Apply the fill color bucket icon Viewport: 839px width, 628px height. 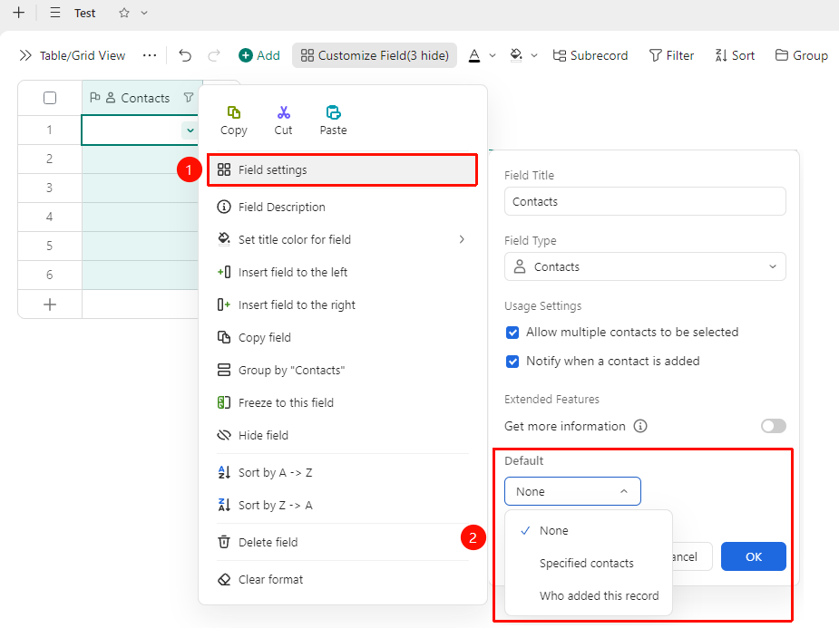(516, 55)
